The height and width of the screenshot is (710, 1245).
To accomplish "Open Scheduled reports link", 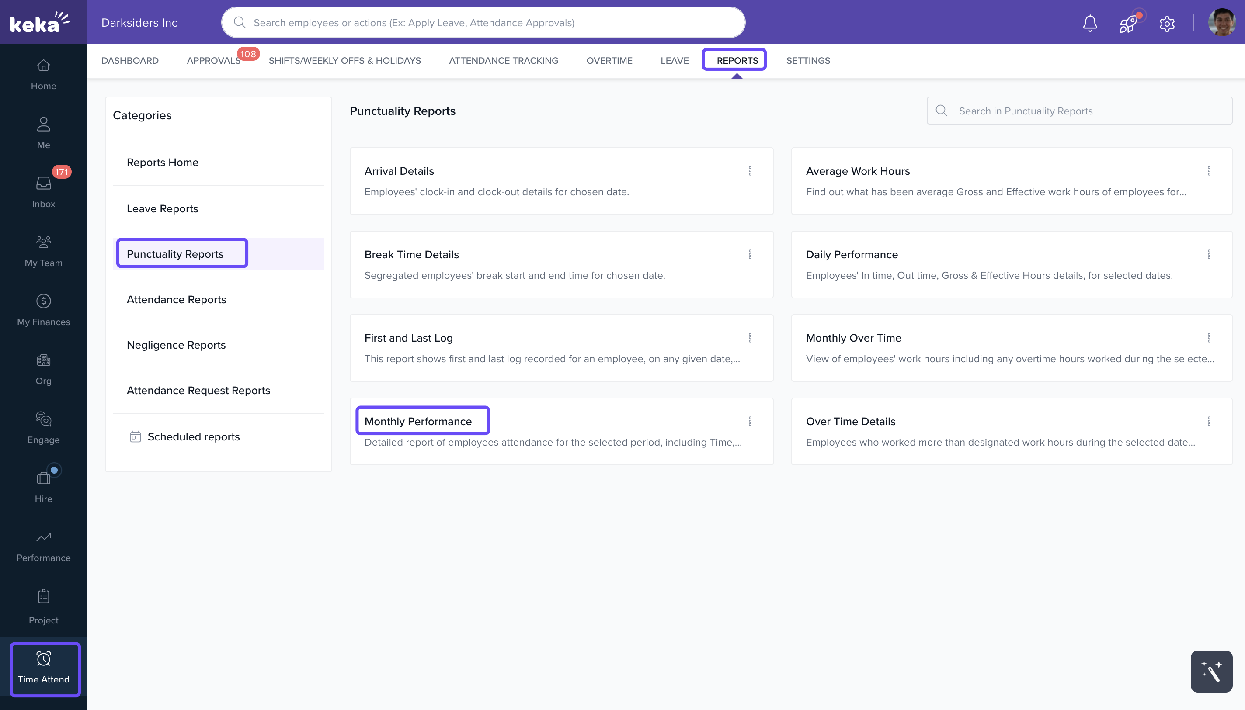I will coord(193,436).
